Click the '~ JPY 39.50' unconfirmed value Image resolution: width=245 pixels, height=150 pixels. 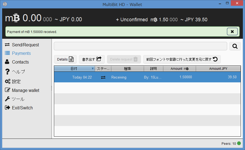pos(194,20)
